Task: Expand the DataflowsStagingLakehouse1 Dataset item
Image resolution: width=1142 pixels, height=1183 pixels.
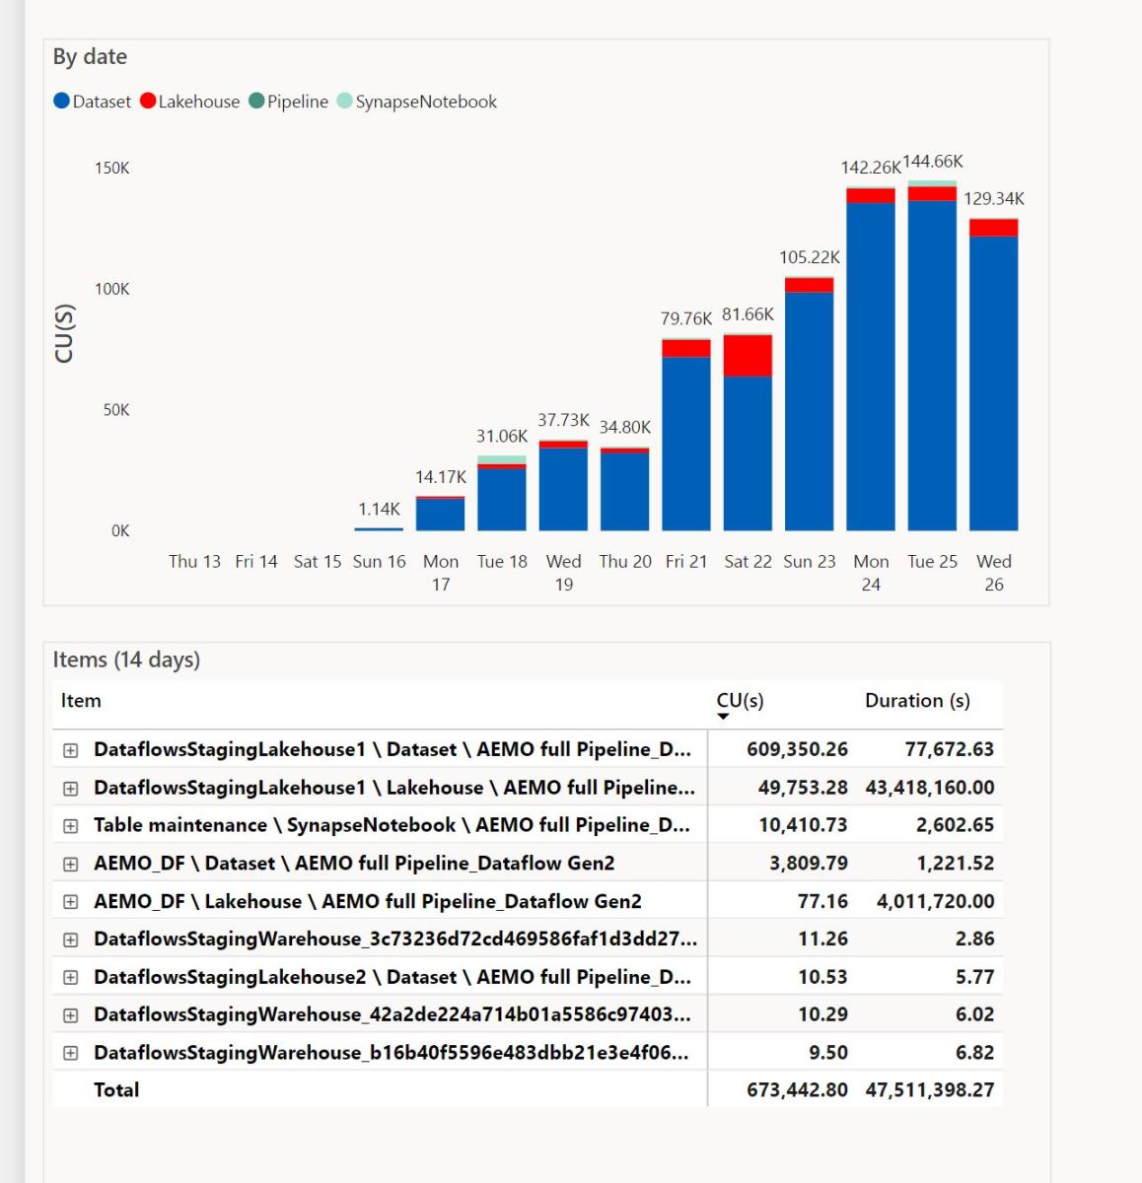Action: click(x=69, y=749)
